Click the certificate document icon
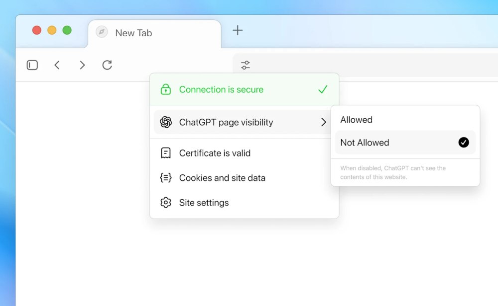498x306 pixels. 166,153
